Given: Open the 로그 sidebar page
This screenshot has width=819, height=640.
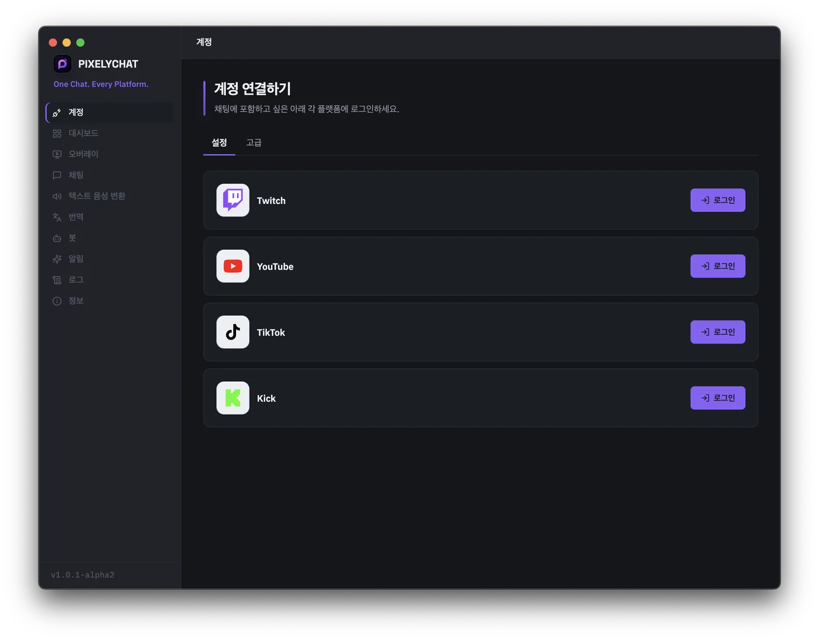Looking at the screenshot, I should [110, 280].
